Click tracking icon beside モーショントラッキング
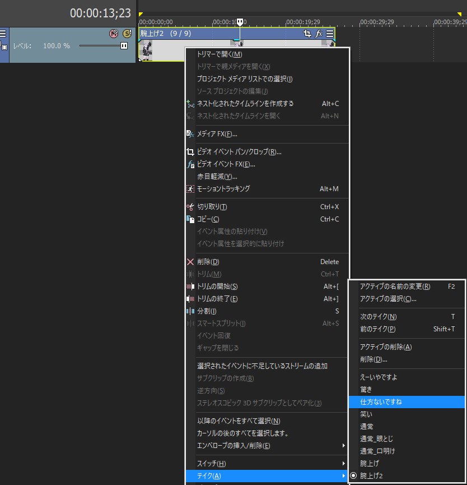 (x=190, y=189)
